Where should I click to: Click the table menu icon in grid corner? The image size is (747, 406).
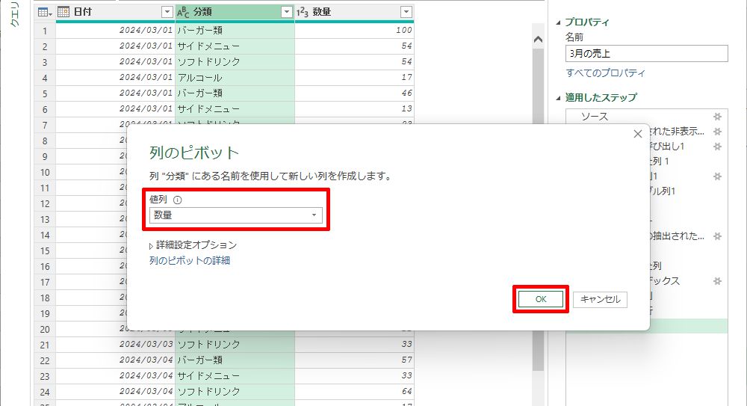pos(44,12)
